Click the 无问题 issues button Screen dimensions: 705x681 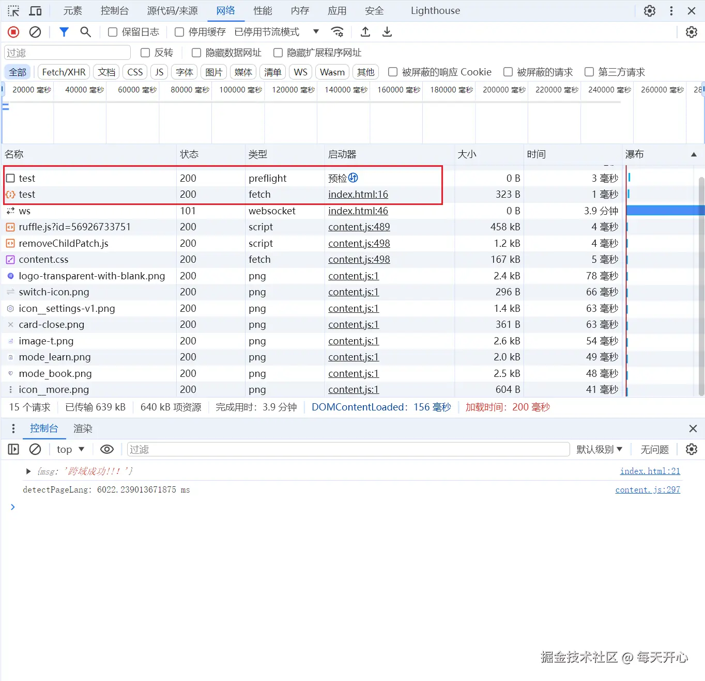(x=654, y=449)
